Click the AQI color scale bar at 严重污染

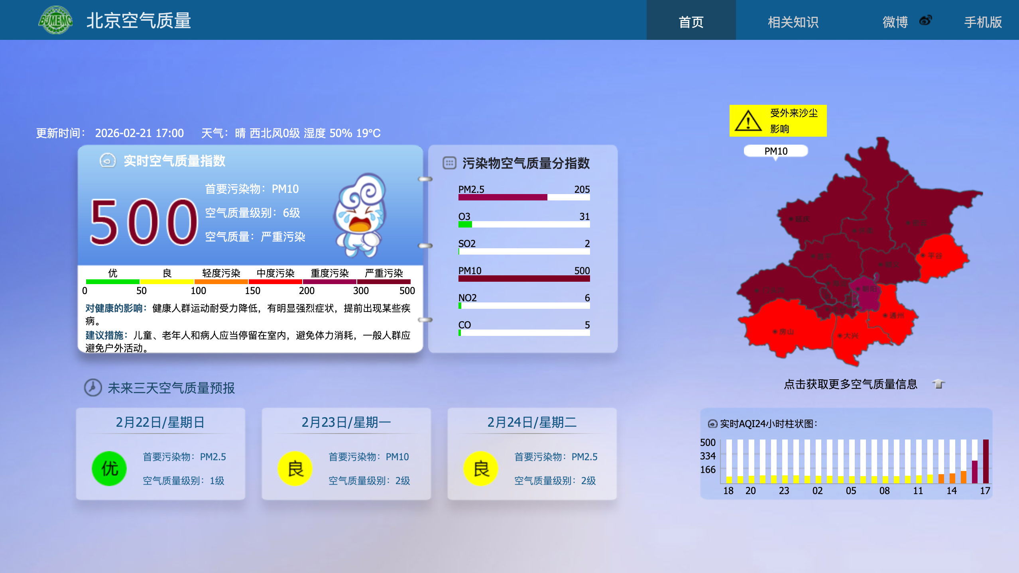click(384, 281)
